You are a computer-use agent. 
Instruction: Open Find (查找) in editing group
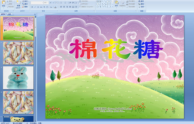click(x=141, y=1)
